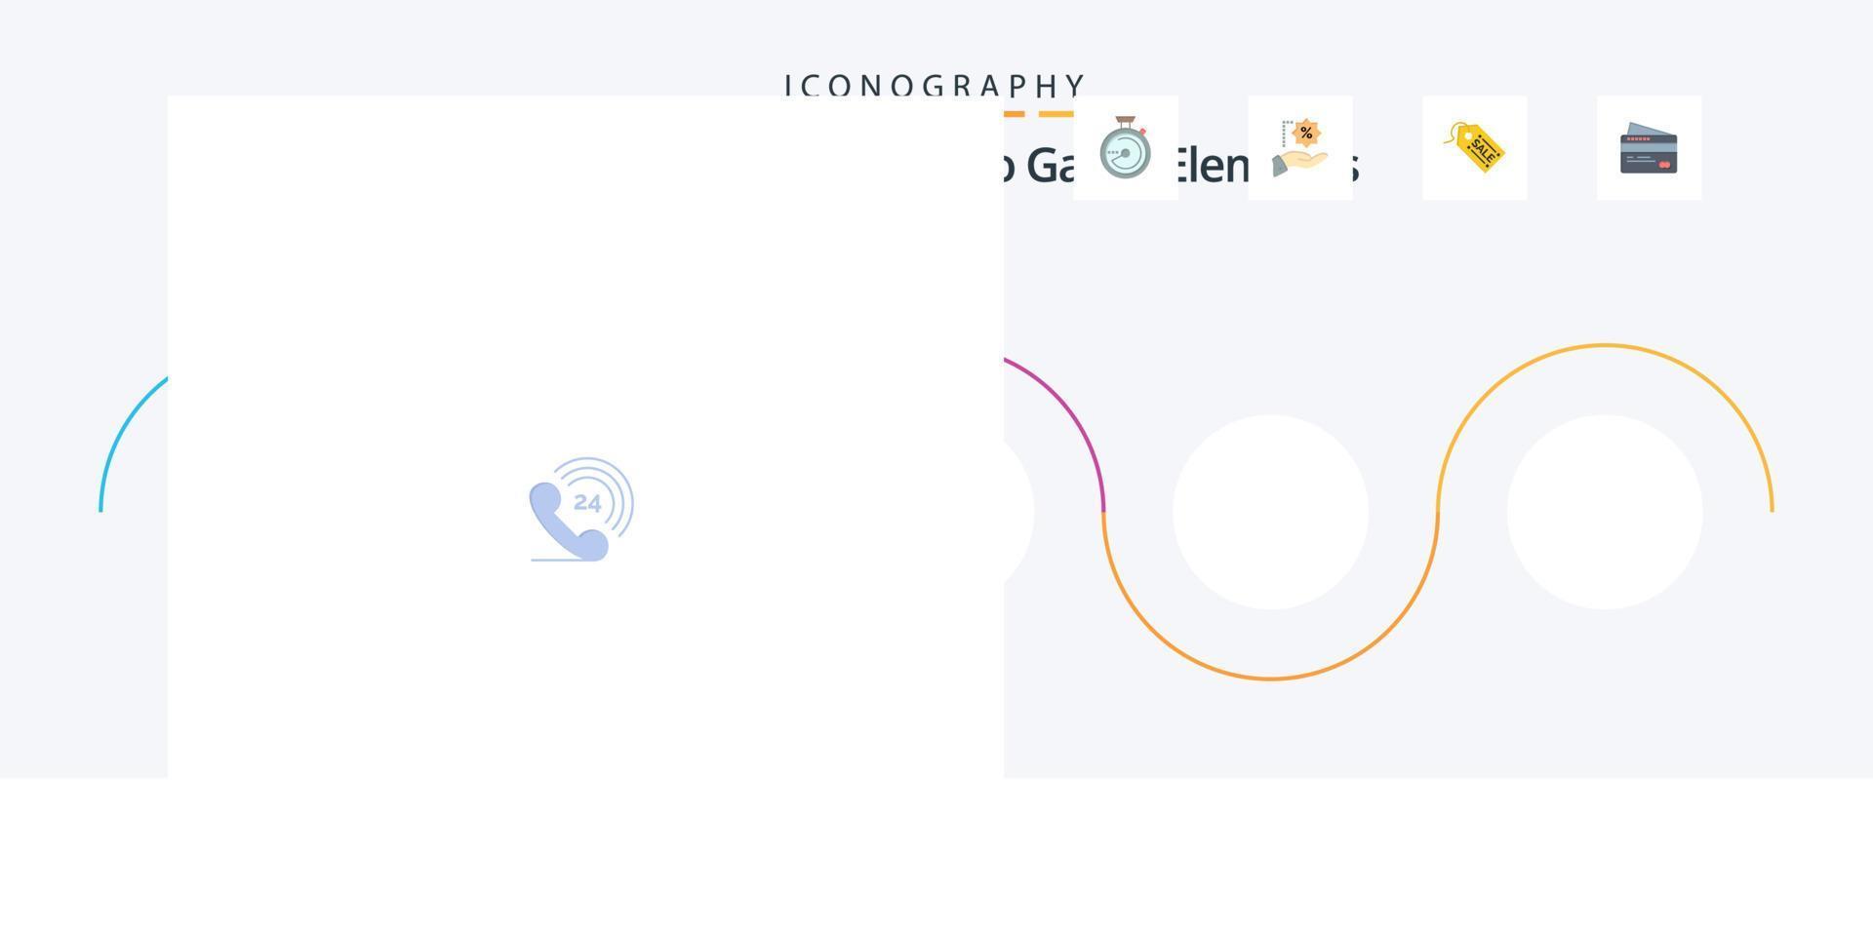
Task: Click the partial title text 'Ga'
Action: 1050,166
